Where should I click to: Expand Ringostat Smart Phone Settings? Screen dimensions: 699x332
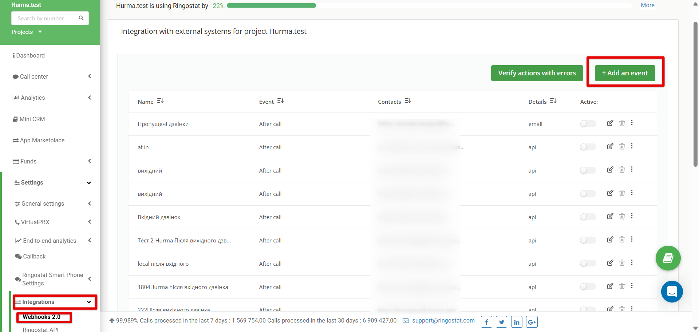tap(89, 279)
